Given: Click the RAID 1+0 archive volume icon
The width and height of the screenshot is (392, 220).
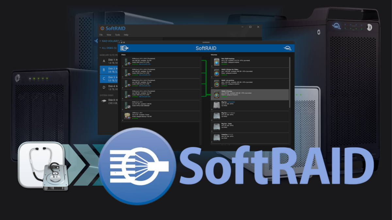Looking at the screenshot, I should [216, 83].
